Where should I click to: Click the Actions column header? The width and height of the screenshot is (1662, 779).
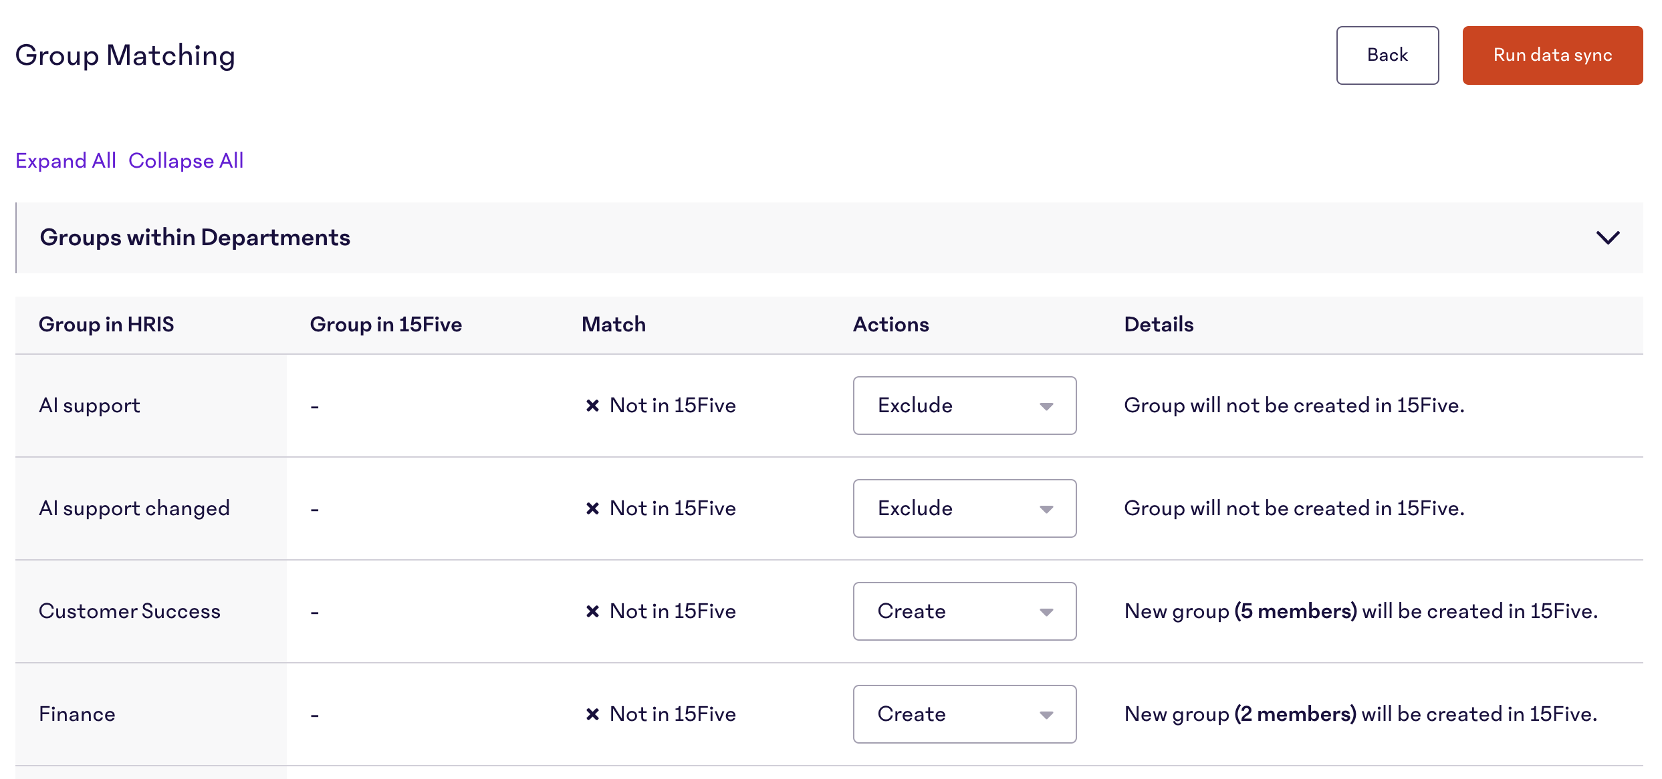[x=891, y=325]
